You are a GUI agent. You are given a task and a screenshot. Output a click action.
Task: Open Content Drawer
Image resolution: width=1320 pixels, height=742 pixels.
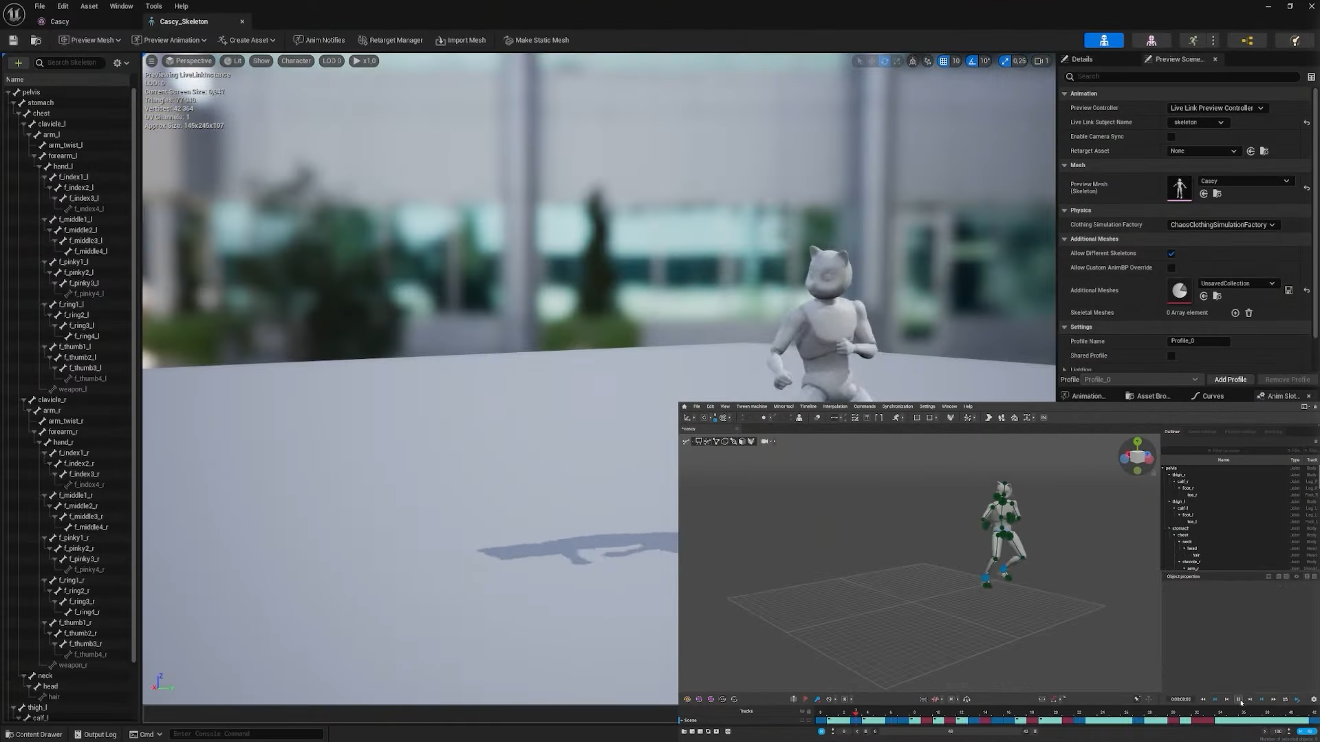pos(34,734)
